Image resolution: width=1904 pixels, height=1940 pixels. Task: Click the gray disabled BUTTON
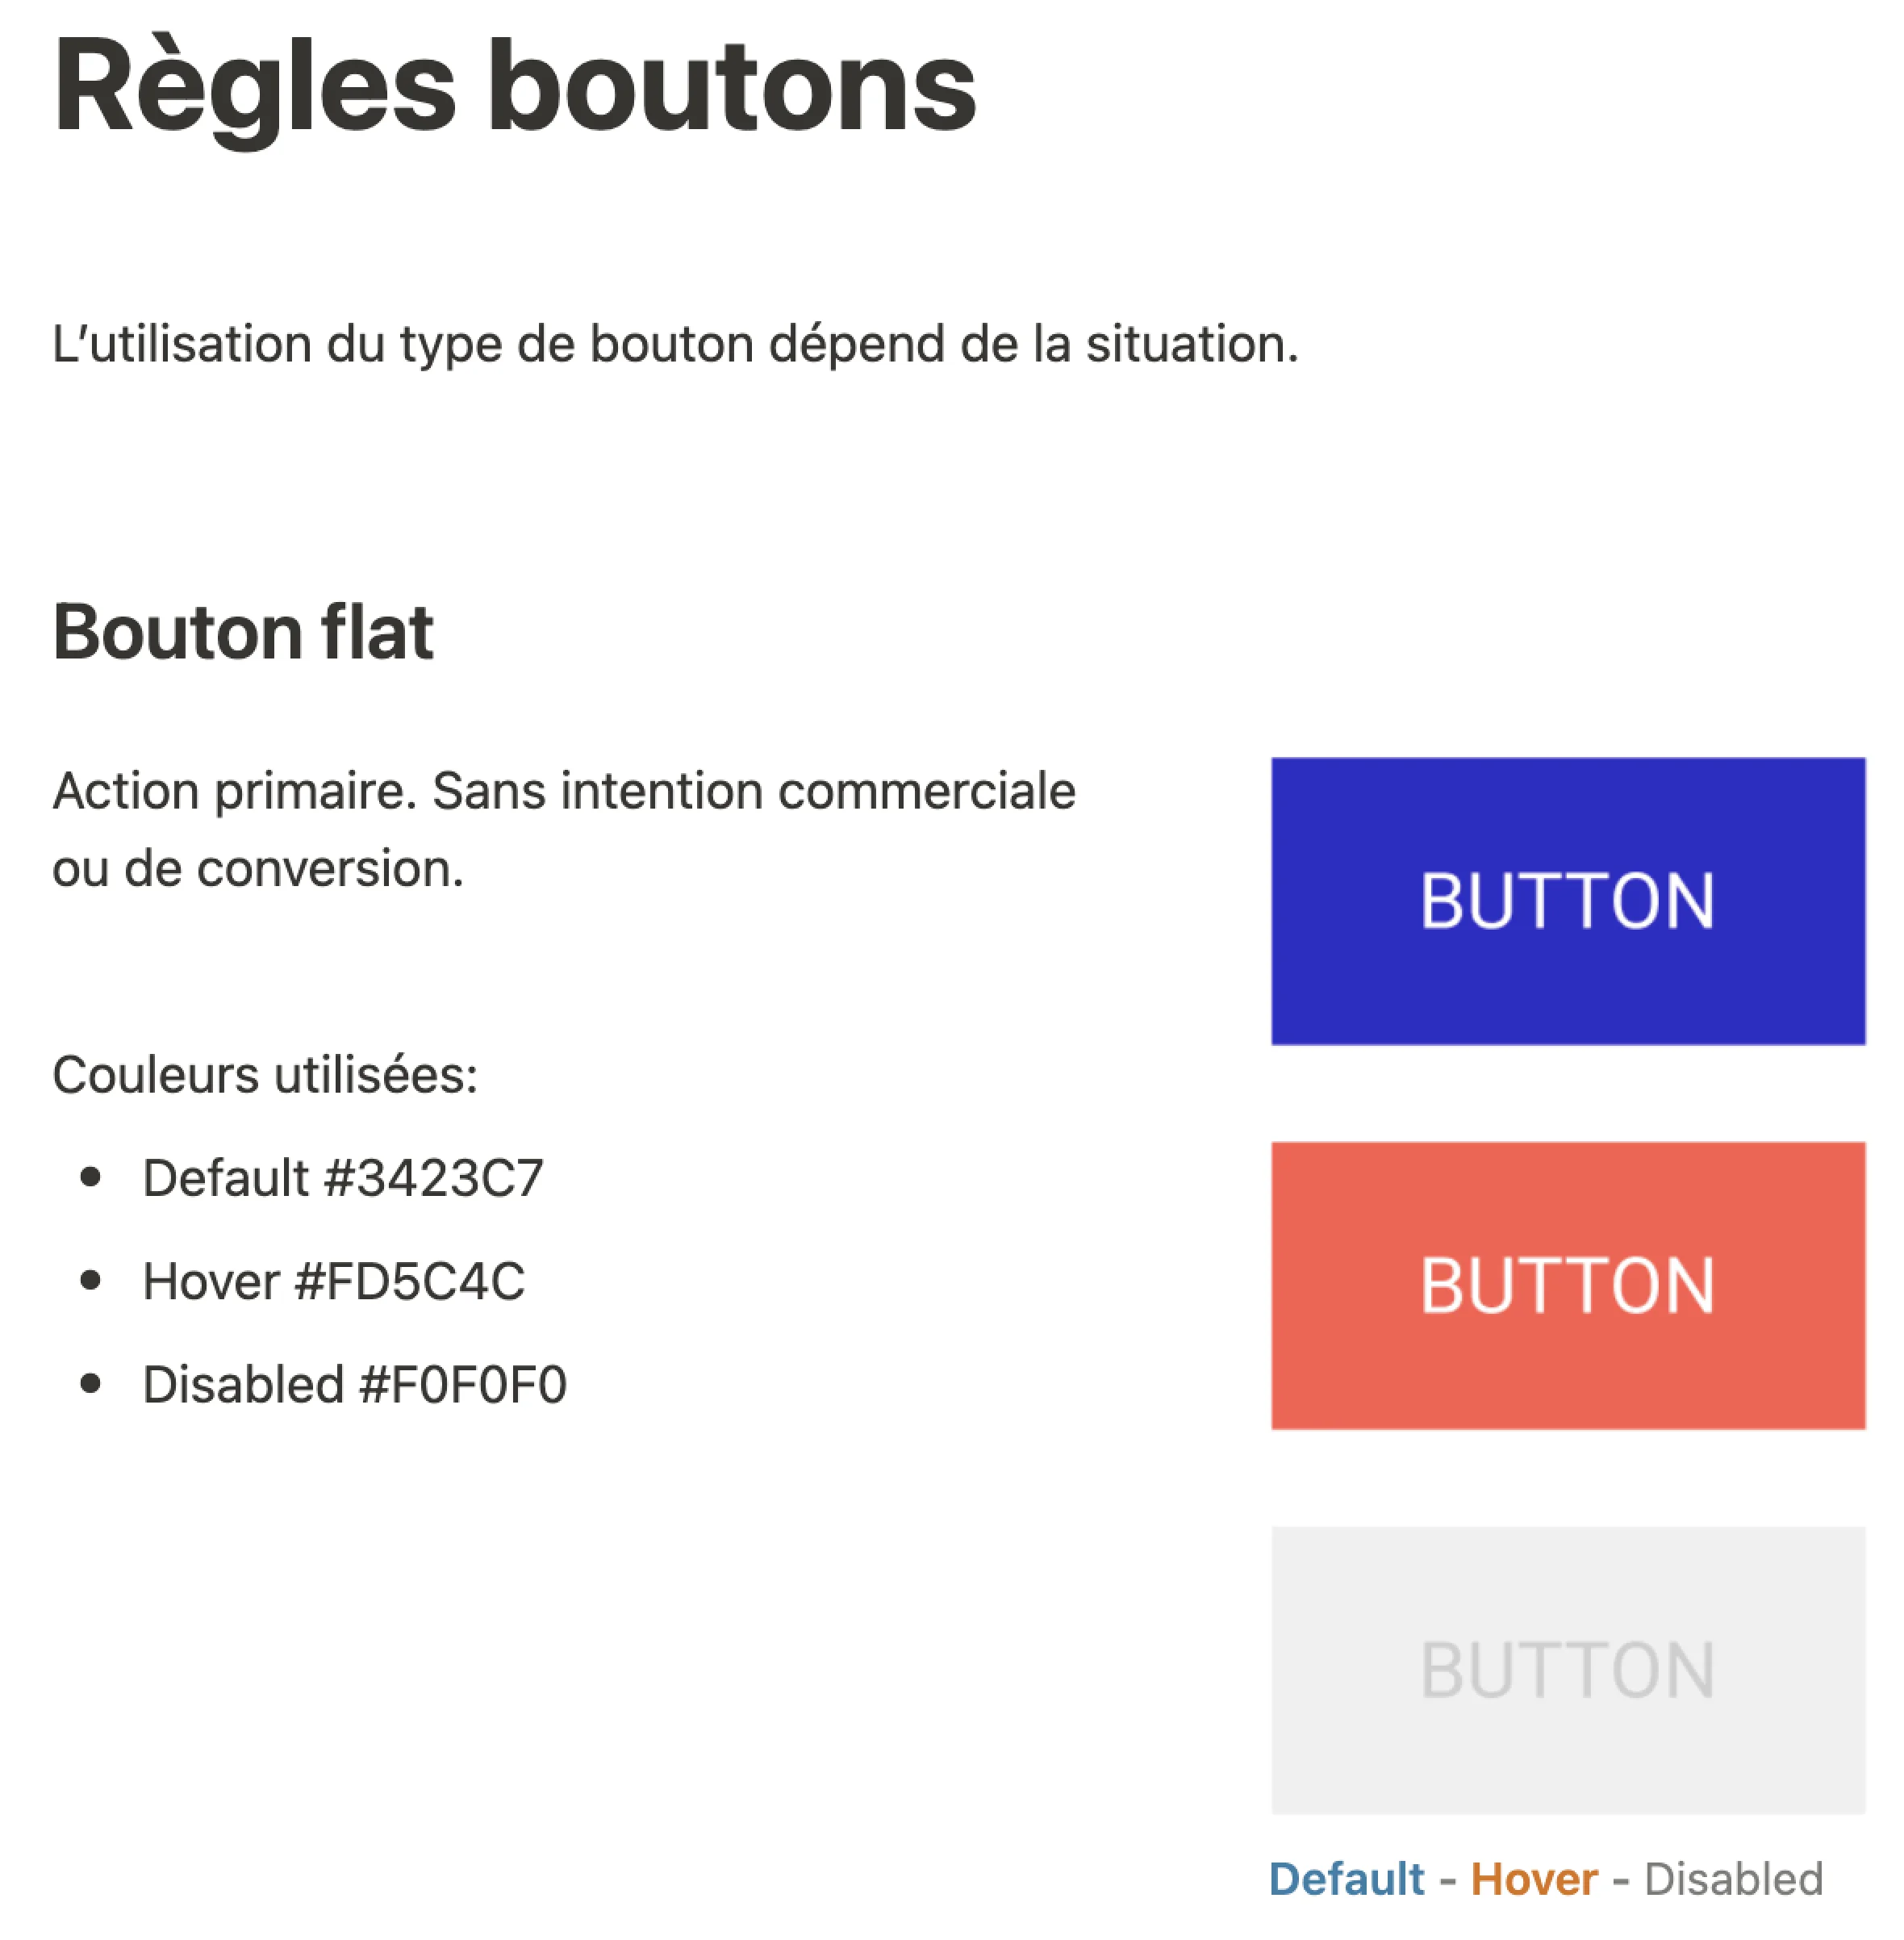[x=1567, y=1669]
